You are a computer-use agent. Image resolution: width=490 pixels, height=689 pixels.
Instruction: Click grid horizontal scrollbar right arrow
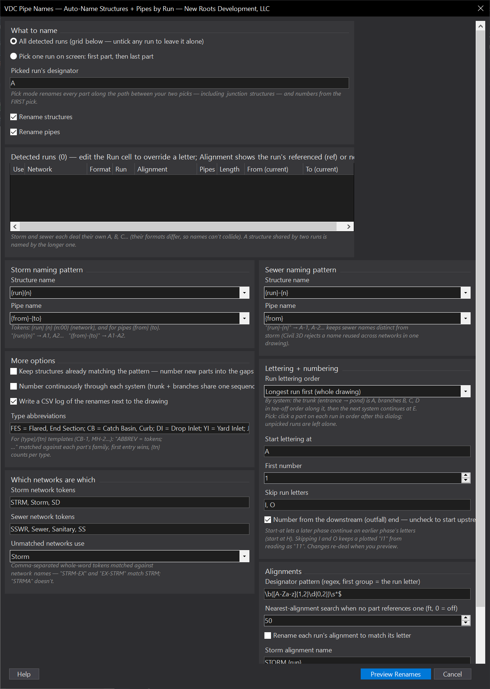[349, 226]
